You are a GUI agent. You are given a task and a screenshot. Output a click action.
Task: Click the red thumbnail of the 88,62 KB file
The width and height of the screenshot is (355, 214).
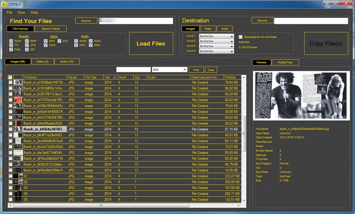point(18,100)
